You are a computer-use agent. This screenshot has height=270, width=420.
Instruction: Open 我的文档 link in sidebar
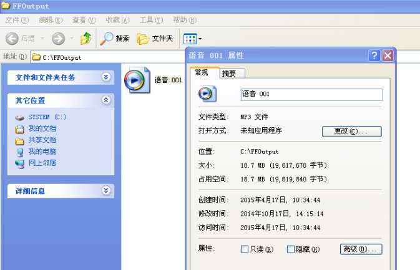coord(42,128)
